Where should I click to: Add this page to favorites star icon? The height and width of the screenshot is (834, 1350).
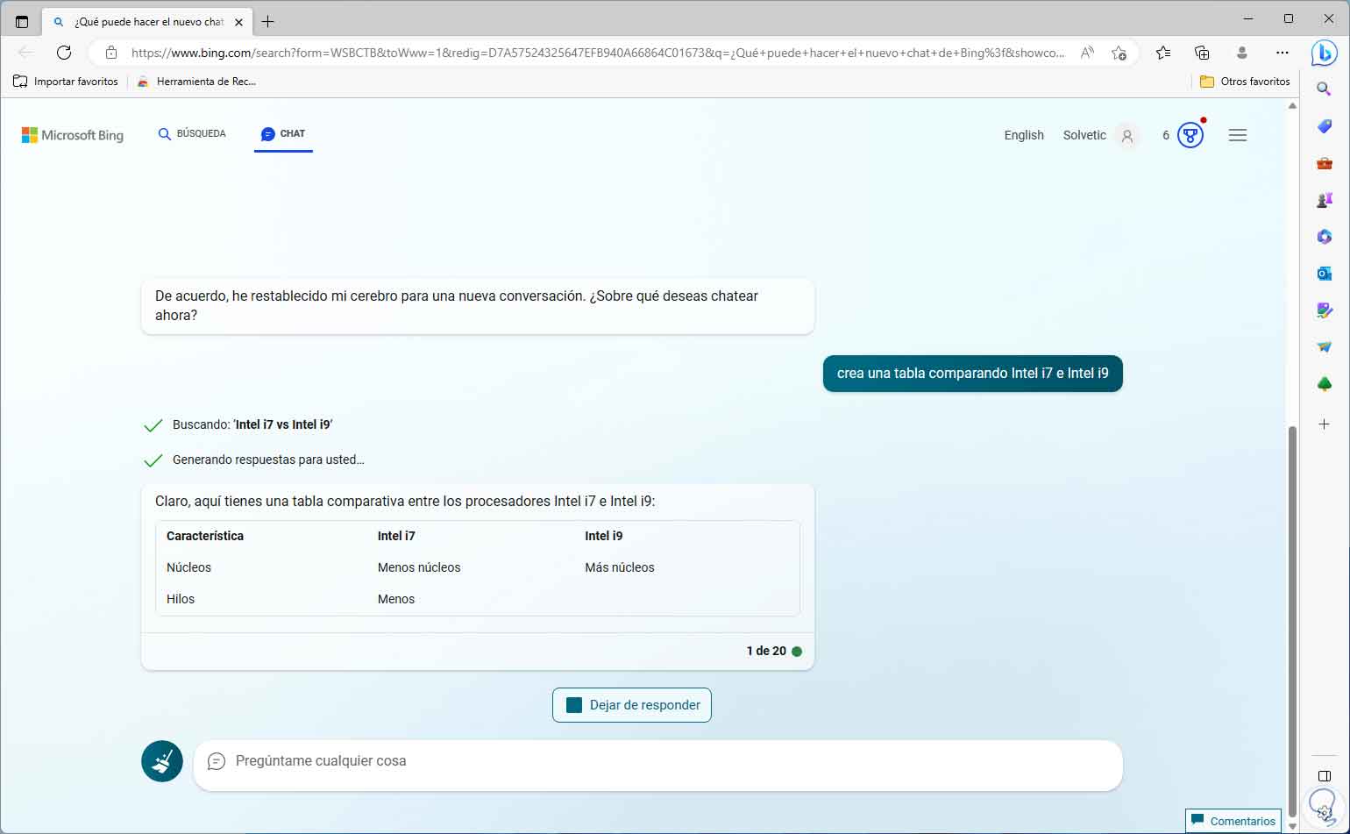click(1119, 53)
